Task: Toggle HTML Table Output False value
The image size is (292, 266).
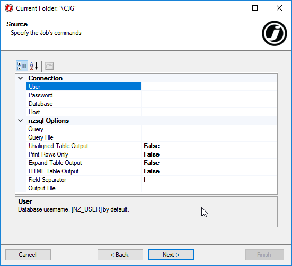Action: (209, 171)
